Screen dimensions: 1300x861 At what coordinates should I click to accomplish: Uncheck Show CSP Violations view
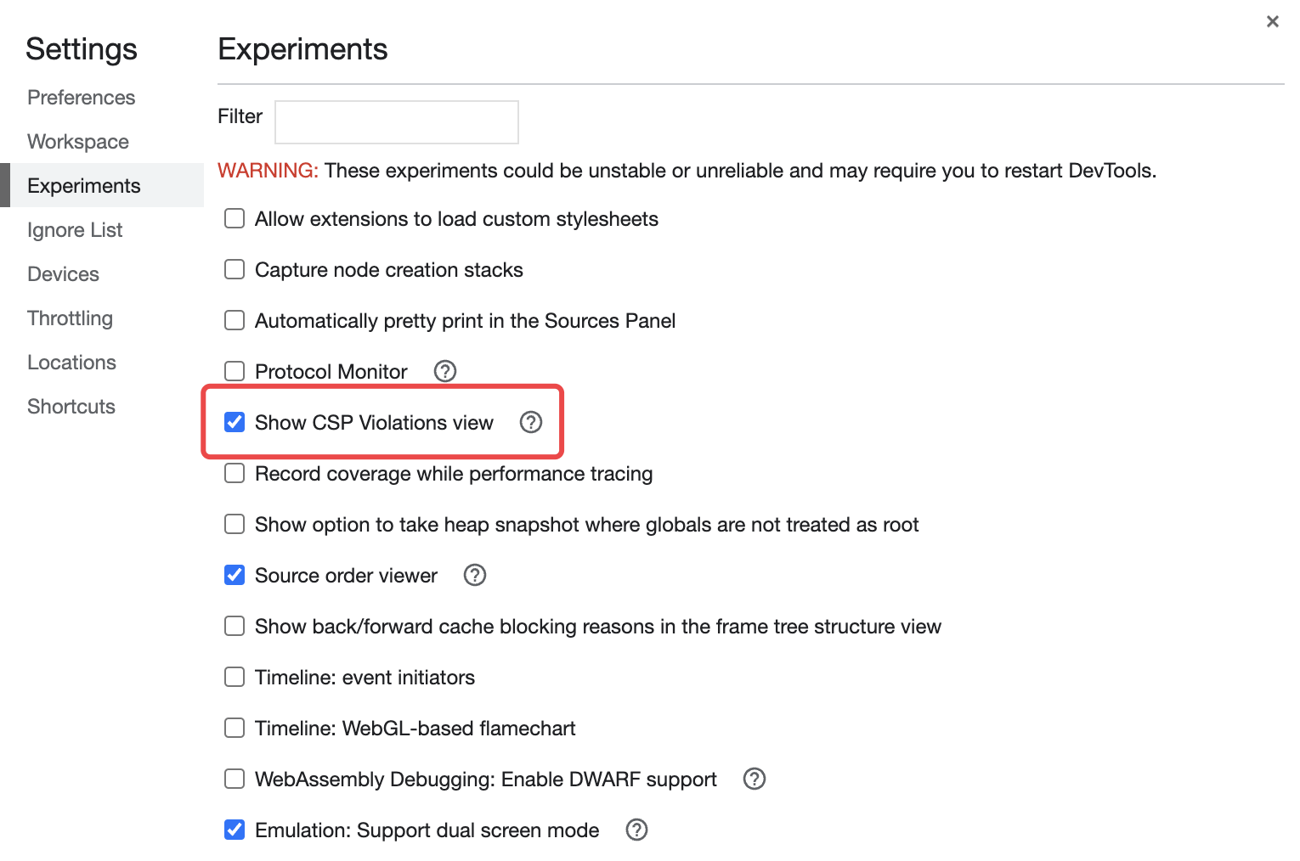point(235,422)
